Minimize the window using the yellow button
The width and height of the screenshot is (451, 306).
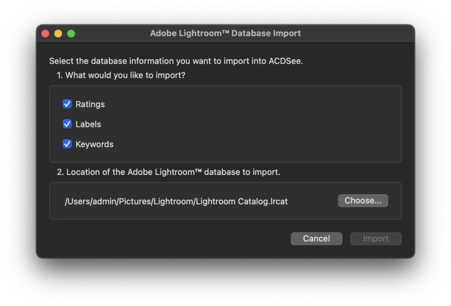pyautogui.click(x=58, y=34)
